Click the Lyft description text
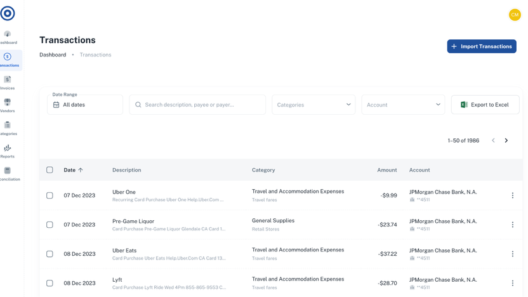 click(117, 280)
